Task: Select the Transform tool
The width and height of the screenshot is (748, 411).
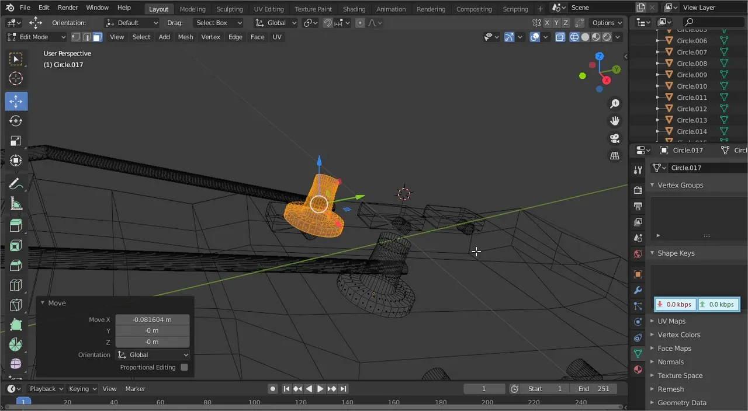Action: [16, 161]
